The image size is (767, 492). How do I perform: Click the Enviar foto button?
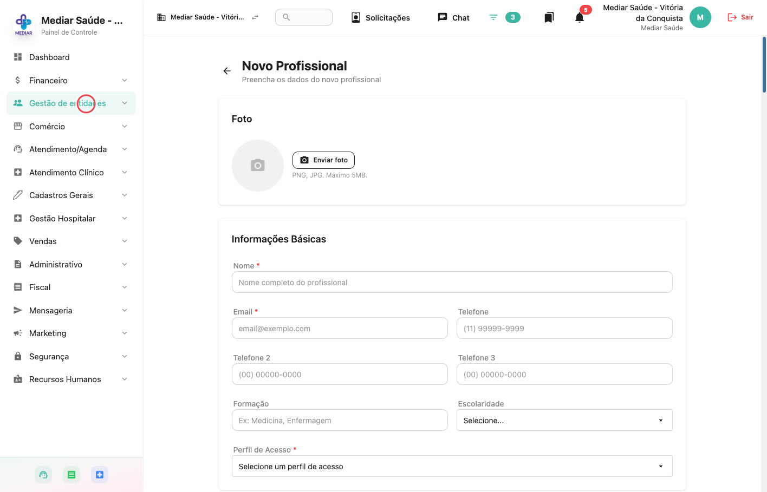323,160
